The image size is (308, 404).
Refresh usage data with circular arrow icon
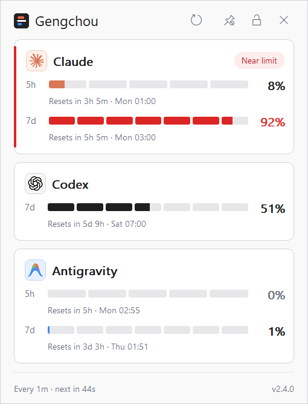pyautogui.click(x=196, y=20)
